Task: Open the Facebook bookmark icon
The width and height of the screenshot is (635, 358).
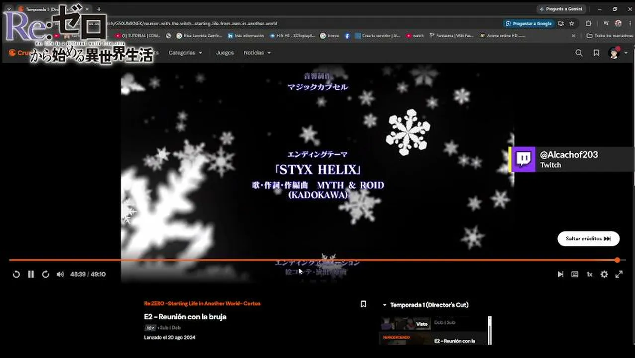Action: 347,36
